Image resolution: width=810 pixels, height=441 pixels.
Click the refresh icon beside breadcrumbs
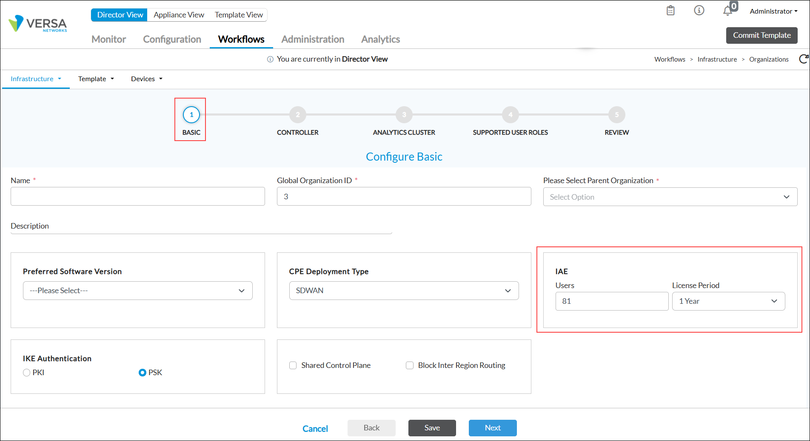coord(803,59)
